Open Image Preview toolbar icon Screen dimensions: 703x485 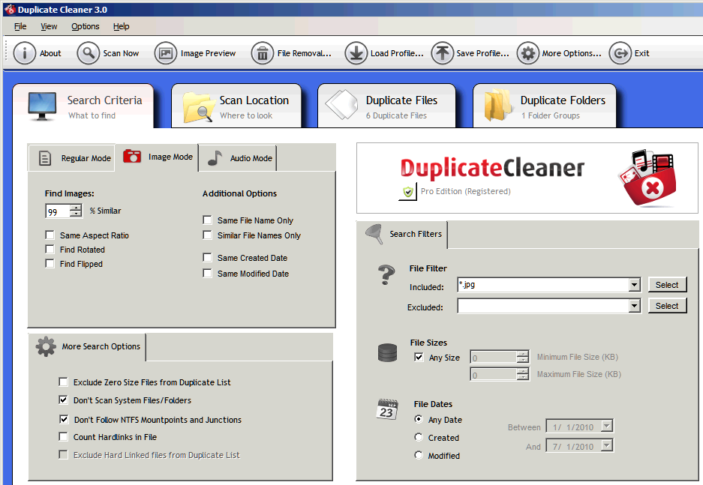(166, 53)
